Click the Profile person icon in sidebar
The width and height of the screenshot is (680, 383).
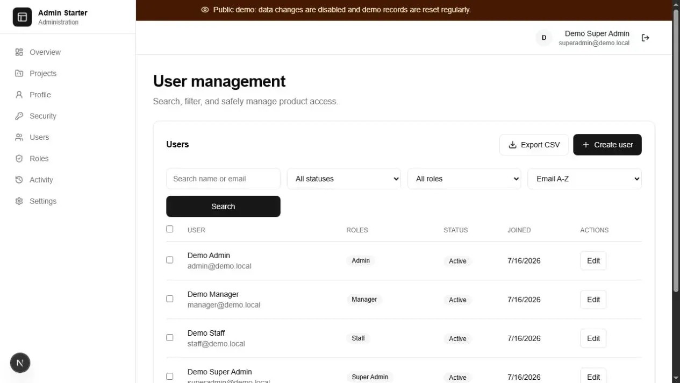coord(19,95)
